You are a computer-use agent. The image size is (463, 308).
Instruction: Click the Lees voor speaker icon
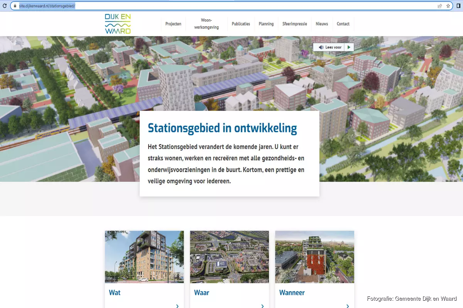click(x=321, y=47)
